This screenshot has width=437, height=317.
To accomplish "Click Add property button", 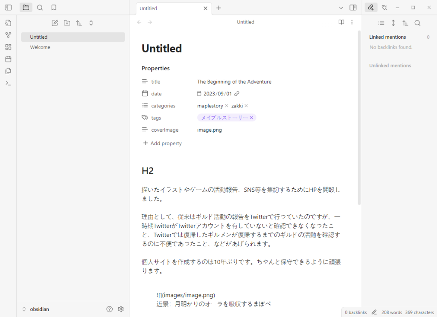I will tap(162, 144).
